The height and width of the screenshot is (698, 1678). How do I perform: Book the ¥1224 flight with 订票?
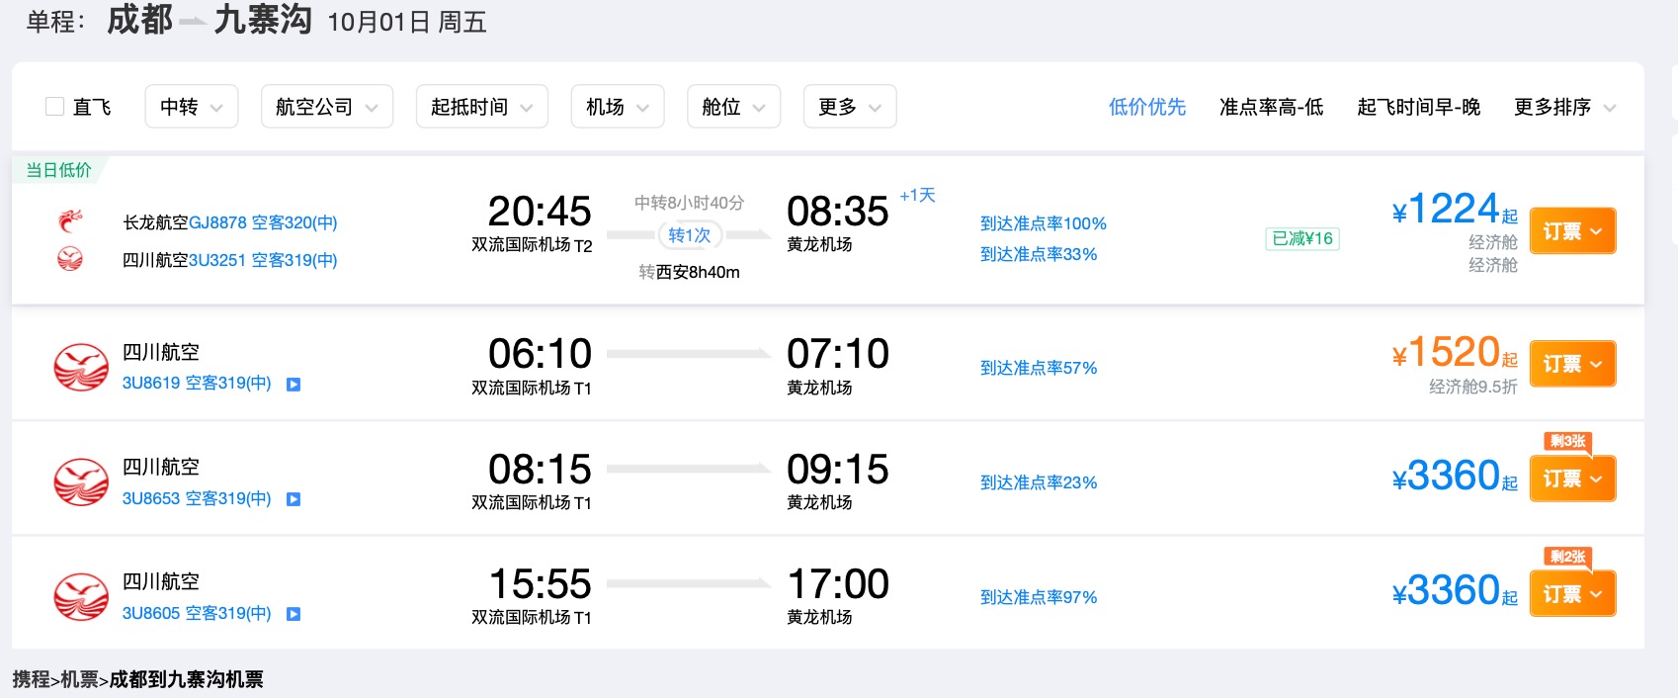[1572, 231]
